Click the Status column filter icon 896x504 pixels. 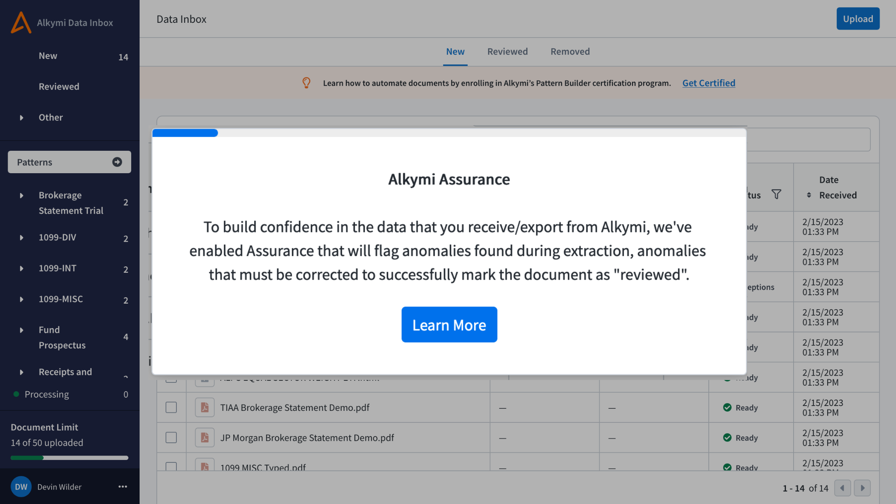tap(776, 194)
